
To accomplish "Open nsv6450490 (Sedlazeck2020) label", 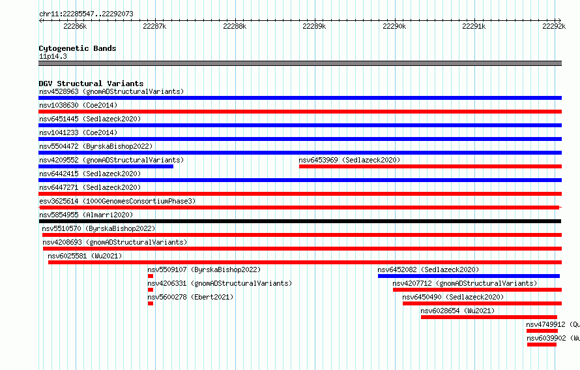I will [453, 297].
